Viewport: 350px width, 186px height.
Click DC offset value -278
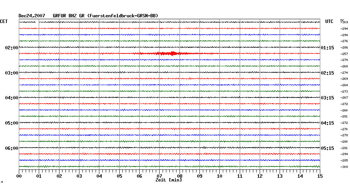pyautogui.click(x=344, y=135)
